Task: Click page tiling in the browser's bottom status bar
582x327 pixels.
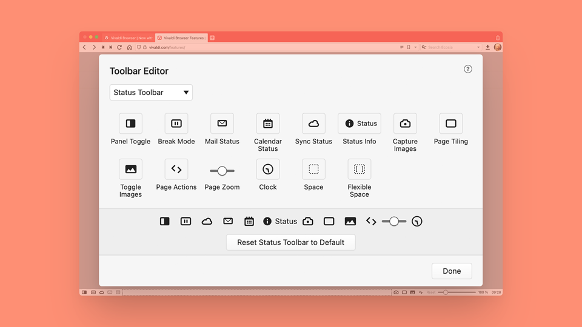Action: point(404,292)
